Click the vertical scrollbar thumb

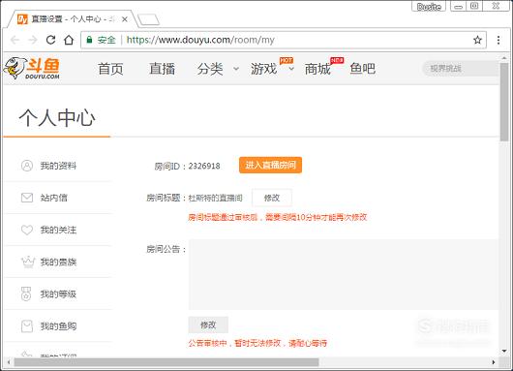click(504, 102)
